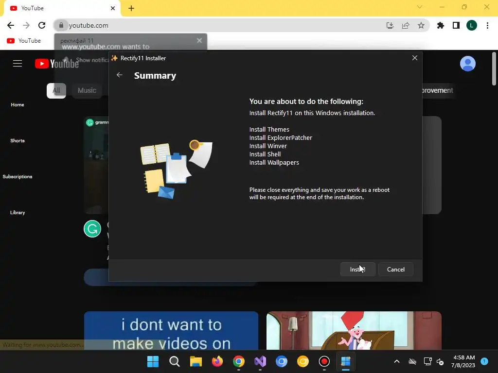Open the YouTube hamburger guide menu
The width and height of the screenshot is (498, 373).
coord(18,64)
